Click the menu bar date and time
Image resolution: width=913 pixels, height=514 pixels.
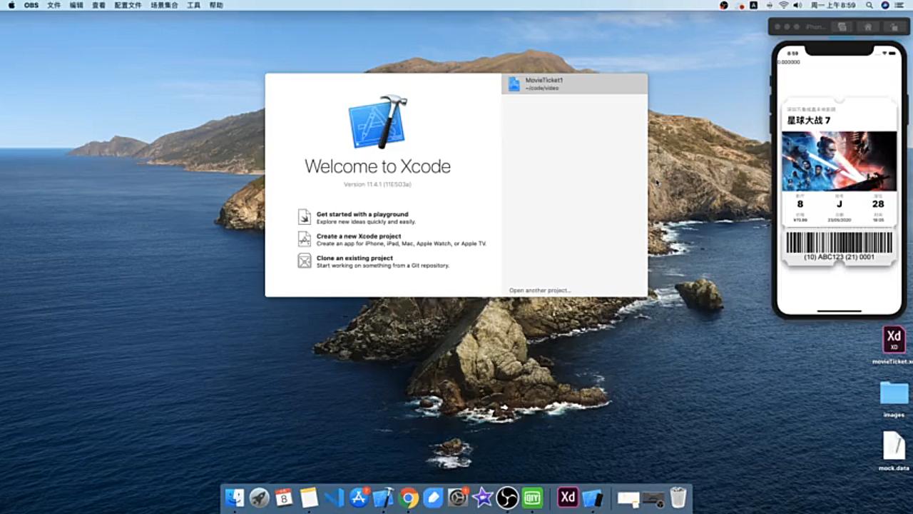(x=833, y=5)
